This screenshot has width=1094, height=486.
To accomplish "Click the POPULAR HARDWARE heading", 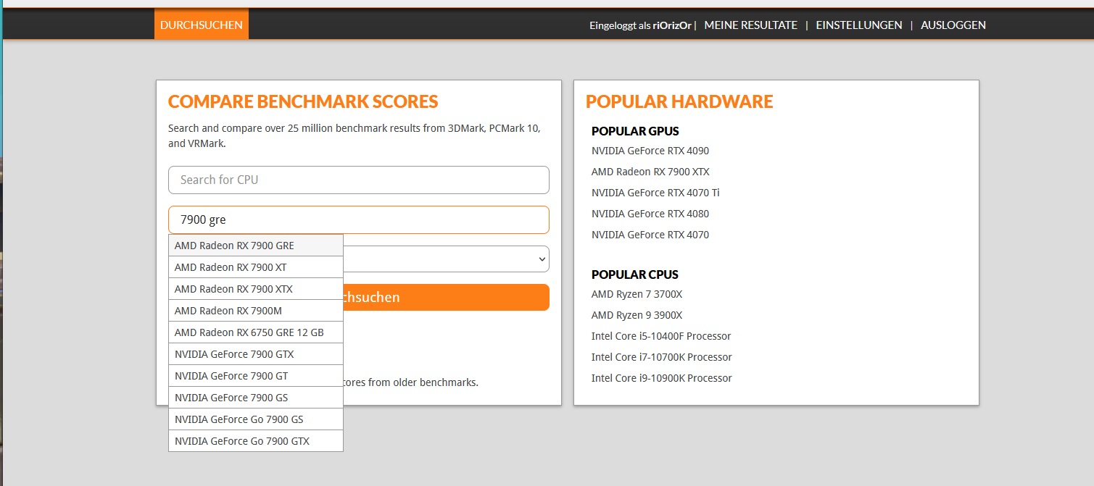I will (679, 101).
